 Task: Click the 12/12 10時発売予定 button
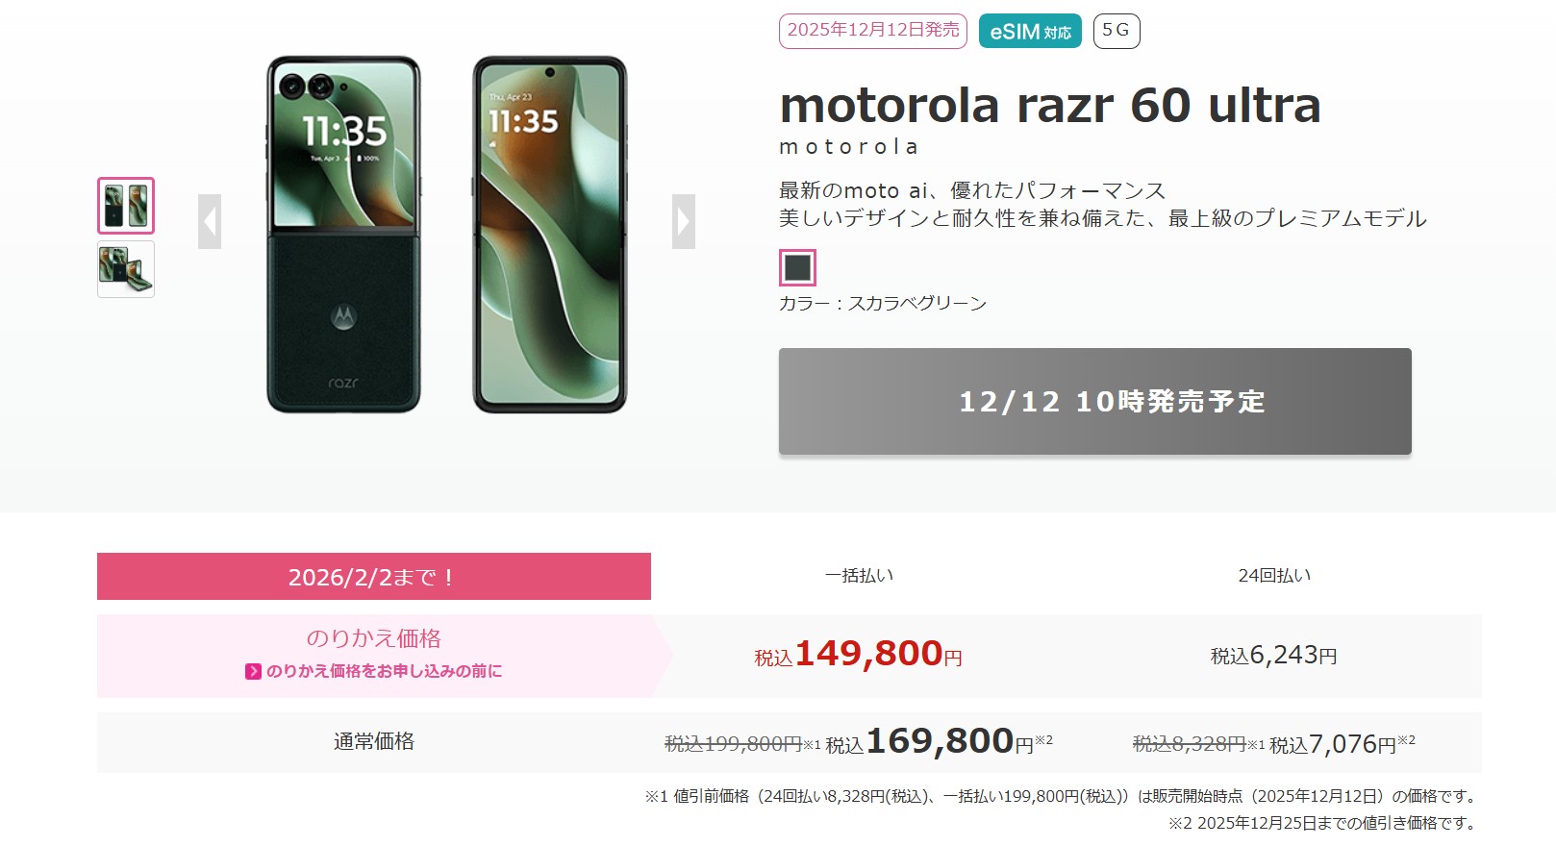(x=1095, y=401)
